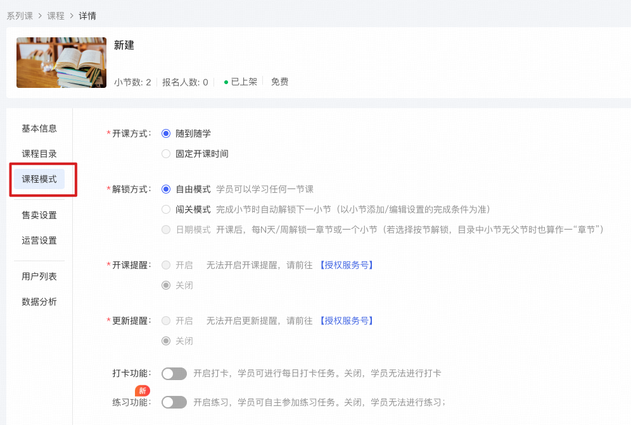Toggle the 打卡功能 switch
The height and width of the screenshot is (425, 631).
(x=174, y=374)
